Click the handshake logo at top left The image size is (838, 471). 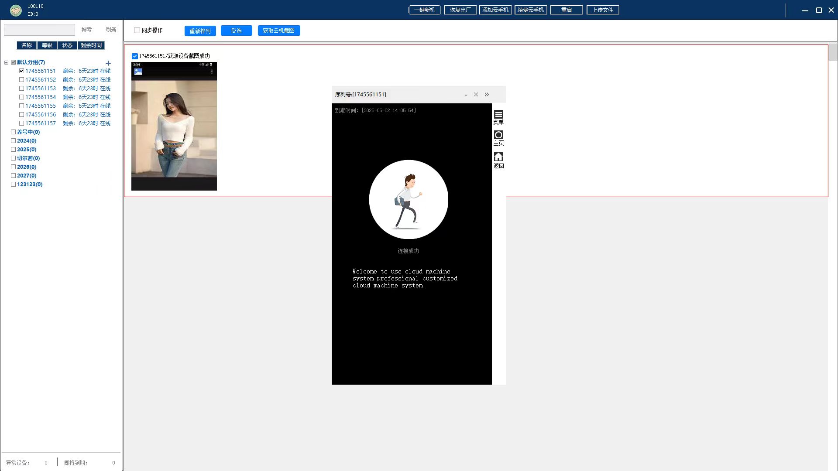click(x=16, y=10)
